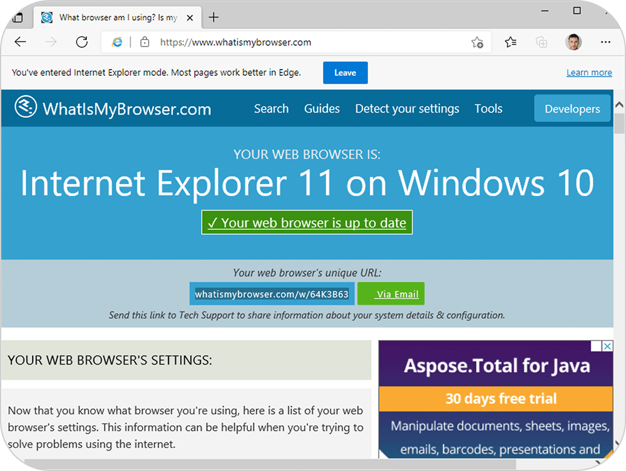Click the '30 days free trial' ad banner
The width and height of the screenshot is (626, 471).
pos(496,398)
